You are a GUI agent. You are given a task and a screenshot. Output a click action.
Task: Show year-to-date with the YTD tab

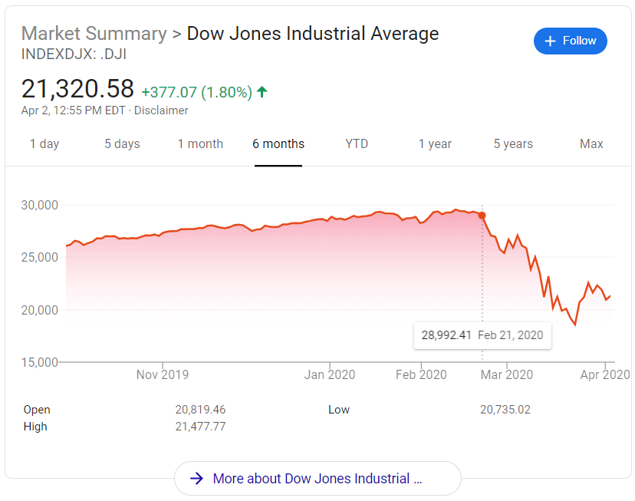point(357,143)
